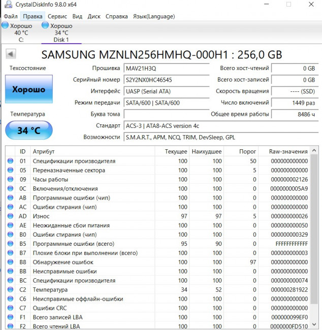Click the status dot for Всего записей LBA
Image resolution: width=322 pixels, height=330 pixels.
point(10,317)
